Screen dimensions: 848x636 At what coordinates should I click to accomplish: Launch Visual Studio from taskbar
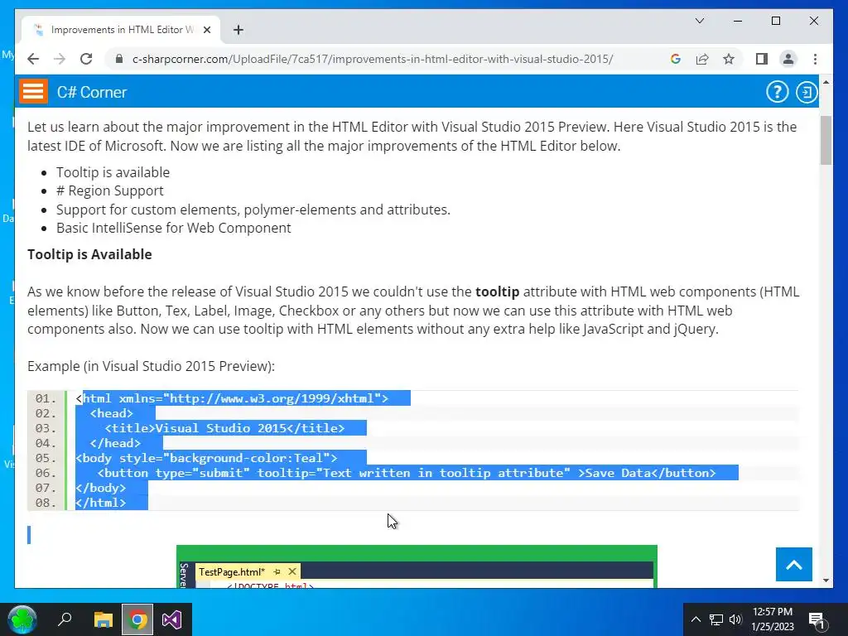point(172,619)
